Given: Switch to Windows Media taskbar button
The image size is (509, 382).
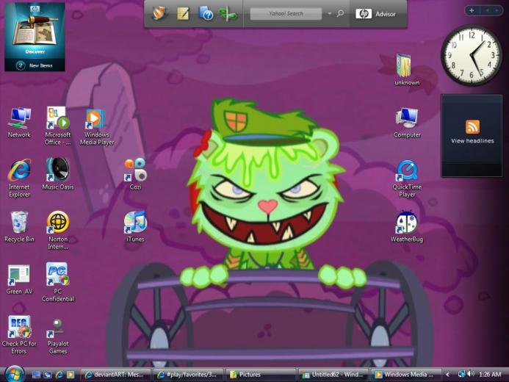Looking at the screenshot, I should coord(405,375).
